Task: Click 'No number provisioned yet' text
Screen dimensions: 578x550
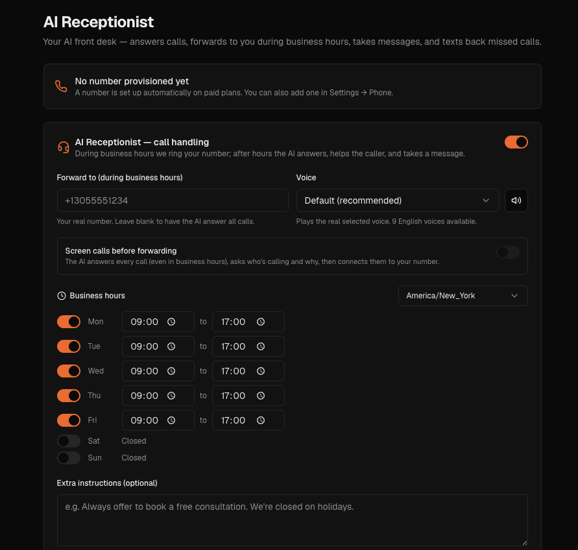Action: (x=132, y=81)
